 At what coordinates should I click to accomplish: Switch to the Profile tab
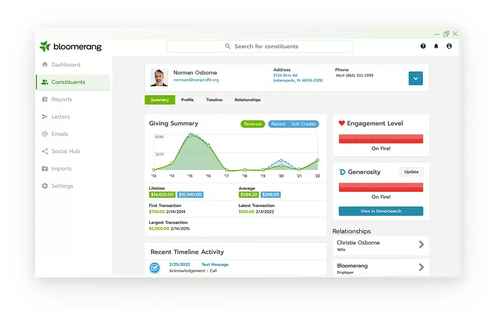click(187, 100)
